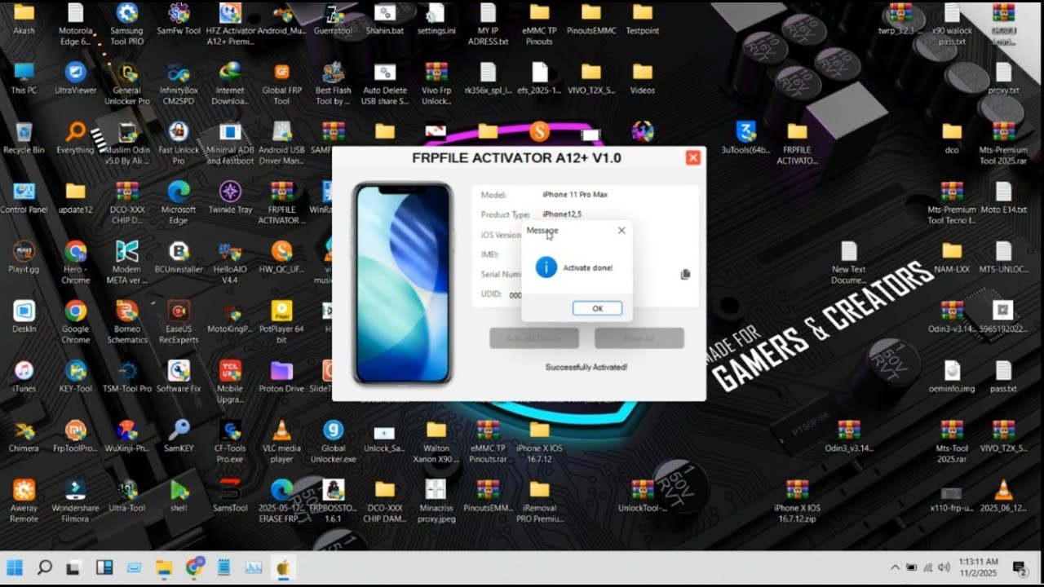Select the Proton Drive desktop icon

[281, 377]
